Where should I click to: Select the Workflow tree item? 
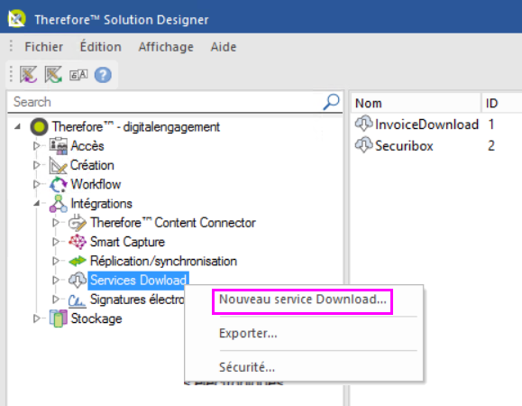pyautogui.click(x=96, y=184)
